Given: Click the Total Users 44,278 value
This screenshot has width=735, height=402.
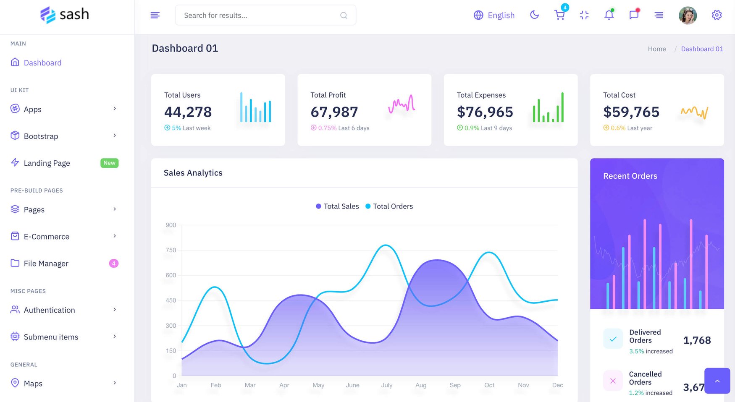Looking at the screenshot, I should [188, 112].
